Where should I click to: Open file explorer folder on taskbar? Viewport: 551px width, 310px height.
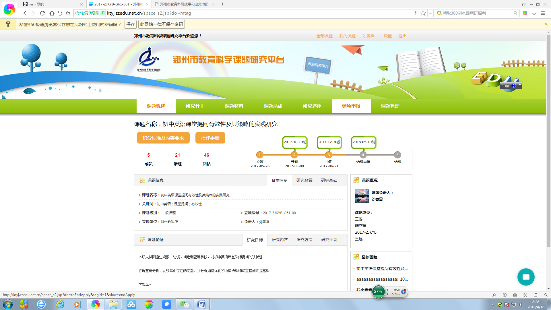[x=113, y=304]
